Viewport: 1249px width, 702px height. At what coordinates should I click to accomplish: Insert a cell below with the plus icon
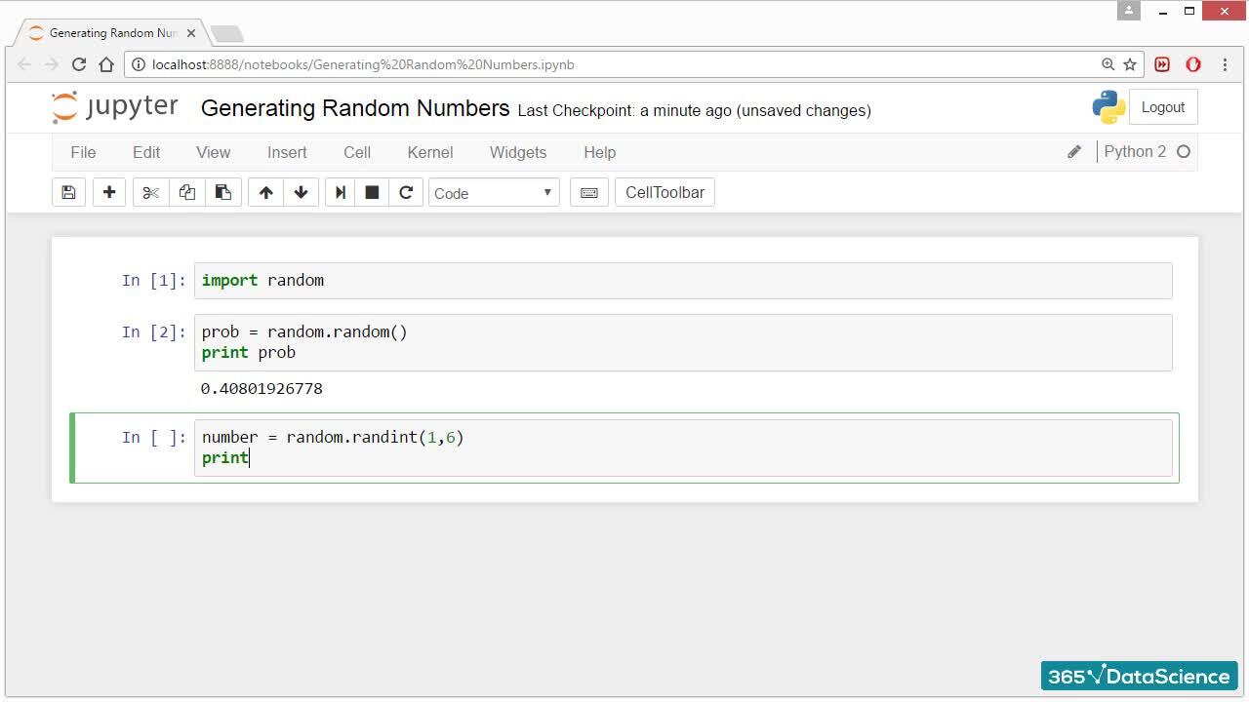[x=109, y=192]
